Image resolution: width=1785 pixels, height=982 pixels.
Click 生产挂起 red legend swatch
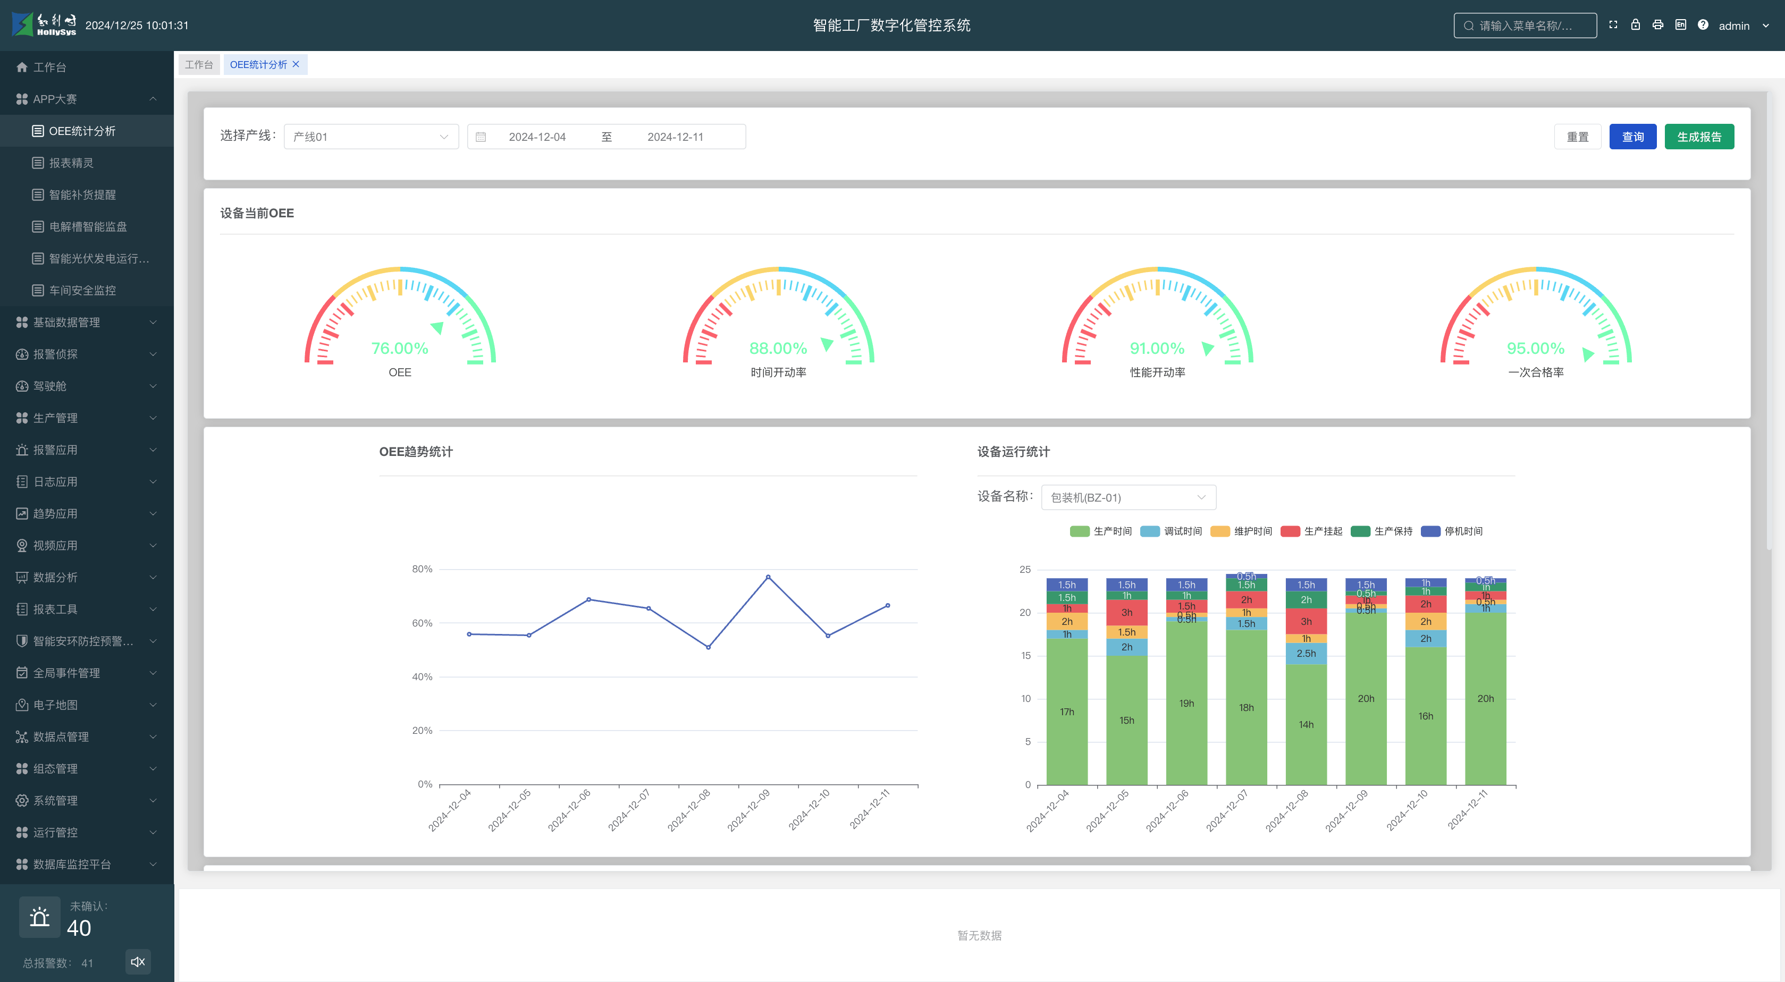[x=1290, y=531]
